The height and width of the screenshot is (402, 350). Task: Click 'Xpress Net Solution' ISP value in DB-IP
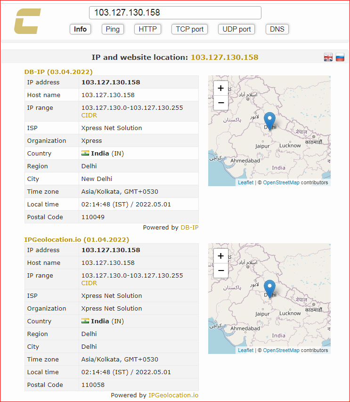[112, 128]
